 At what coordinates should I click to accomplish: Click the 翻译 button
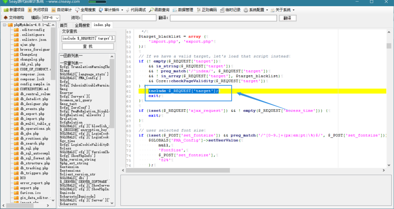(288, 18)
